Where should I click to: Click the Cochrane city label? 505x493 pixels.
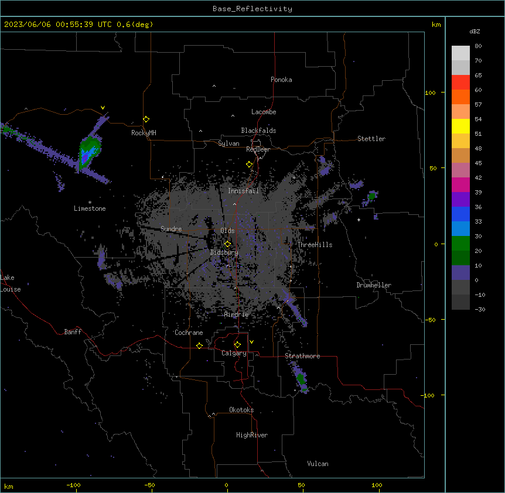[x=189, y=333]
